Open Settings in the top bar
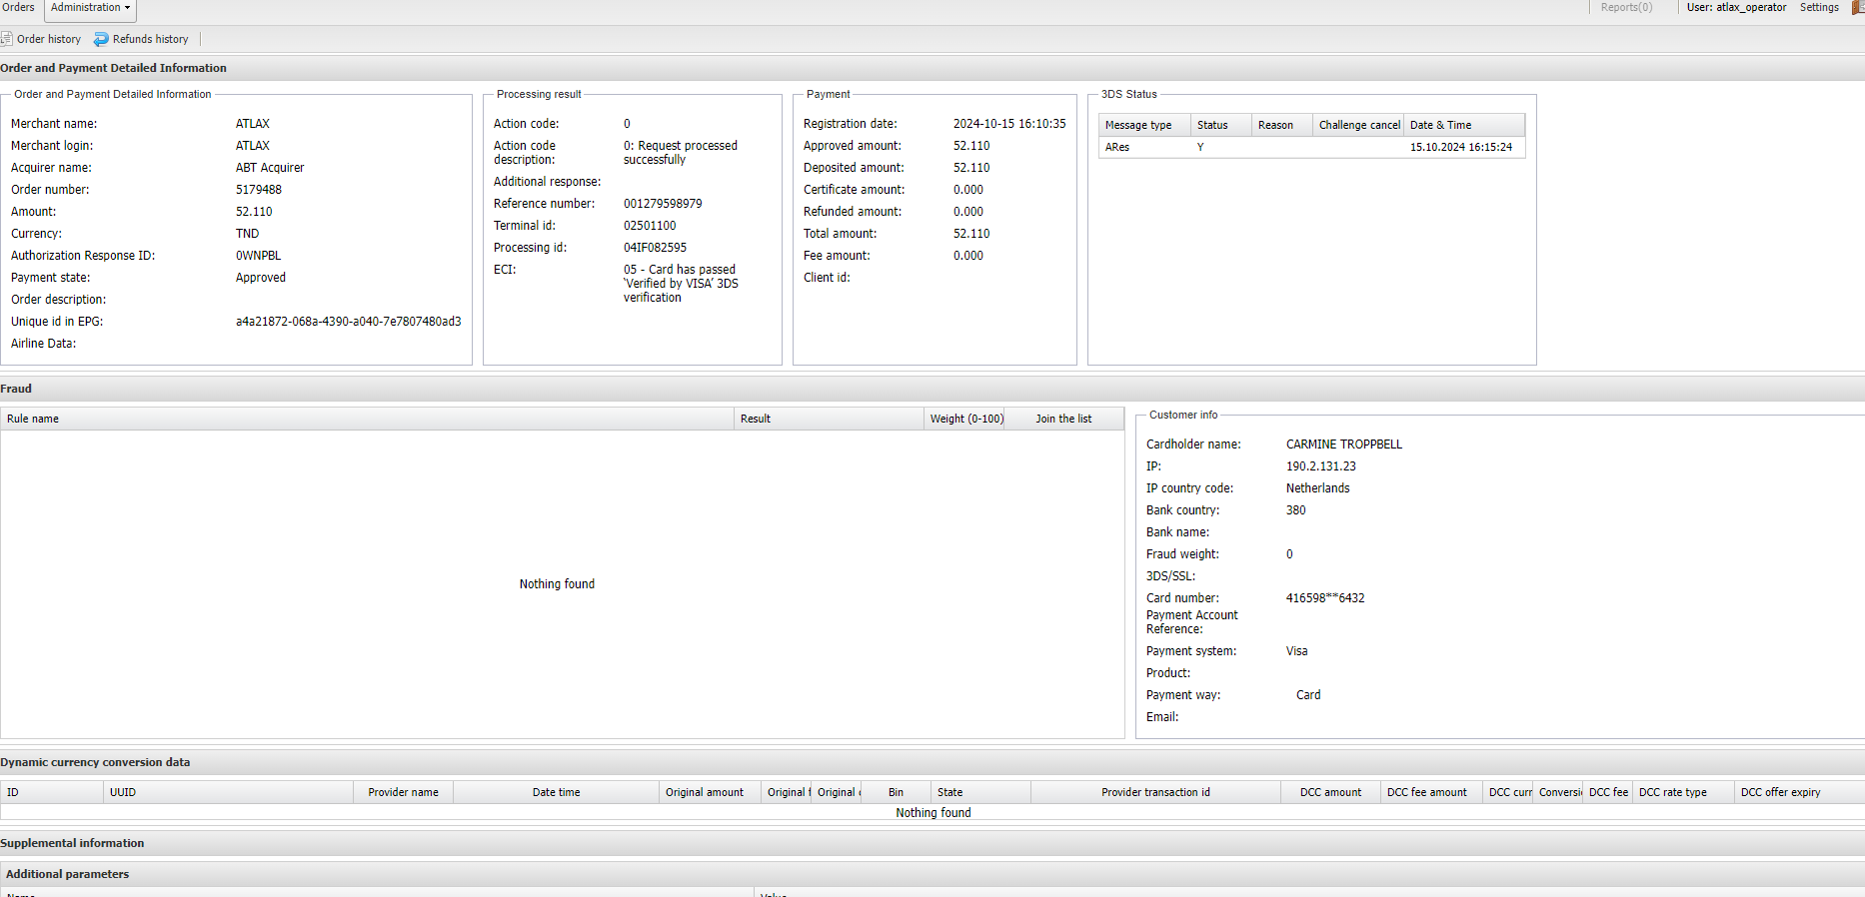 pos(1819,7)
